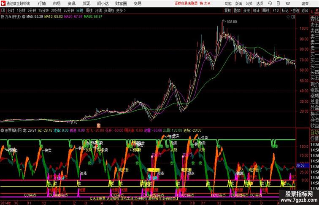This screenshot has height=205, width=319.
Task: Open the 版面 menu
Action: pyautogui.click(x=239, y=3)
